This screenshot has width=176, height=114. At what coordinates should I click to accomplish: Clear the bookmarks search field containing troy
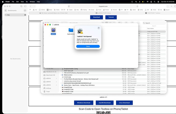(25, 15)
